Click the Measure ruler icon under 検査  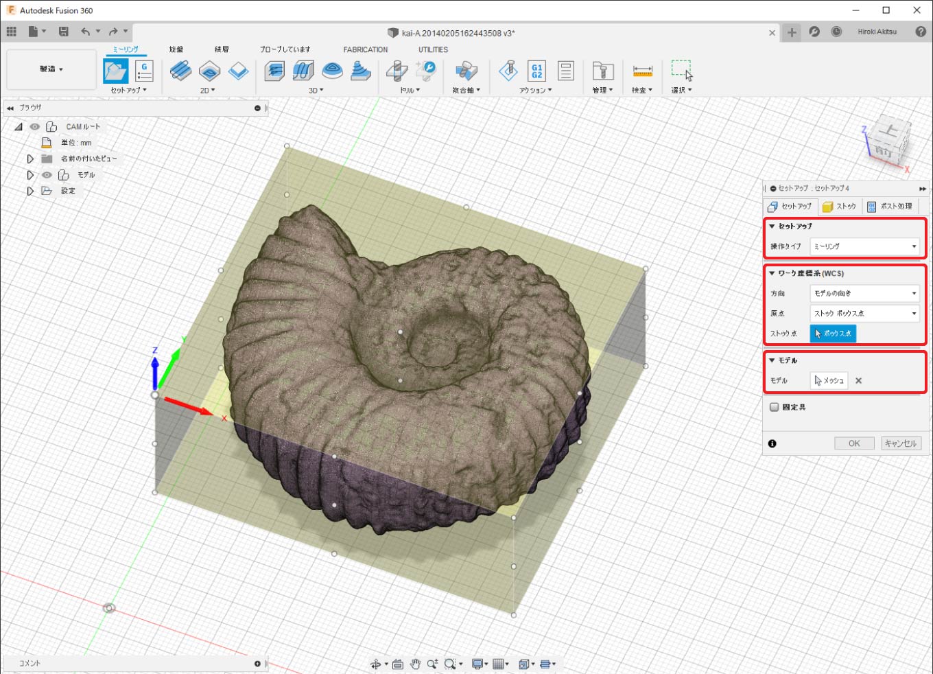pyautogui.click(x=642, y=71)
